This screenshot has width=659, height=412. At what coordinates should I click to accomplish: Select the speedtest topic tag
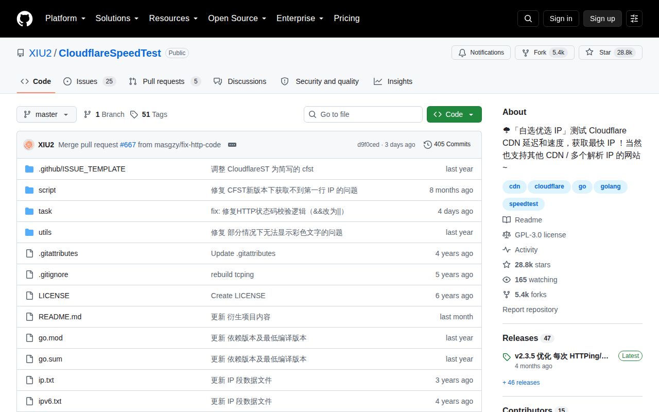524,204
